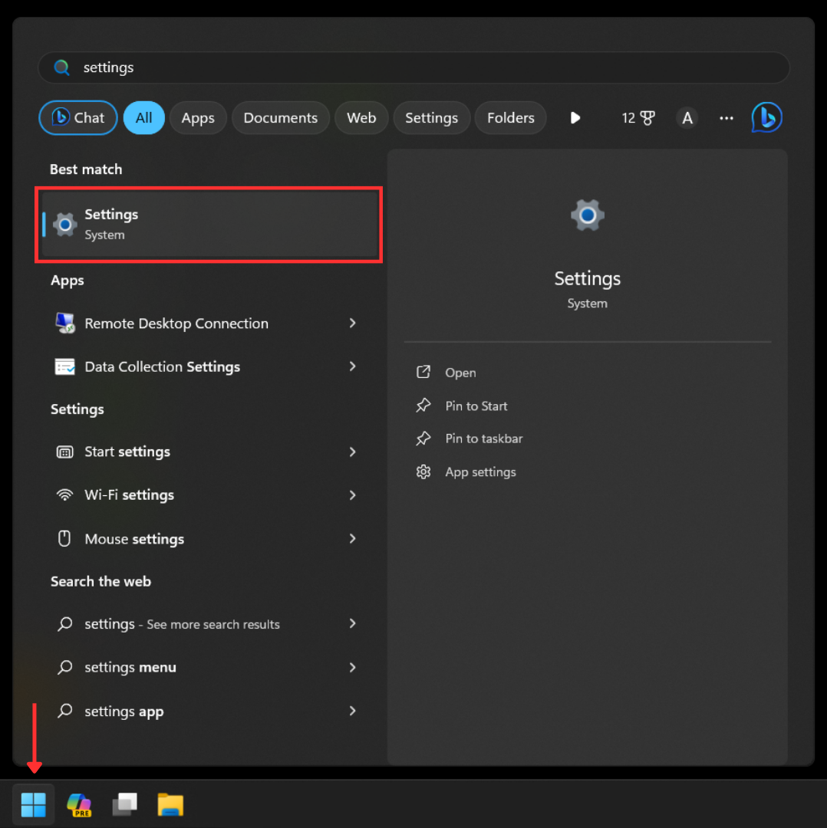Choose Pin to taskbar for Settings
Image resolution: width=827 pixels, height=828 pixels.
pyautogui.click(x=483, y=439)
